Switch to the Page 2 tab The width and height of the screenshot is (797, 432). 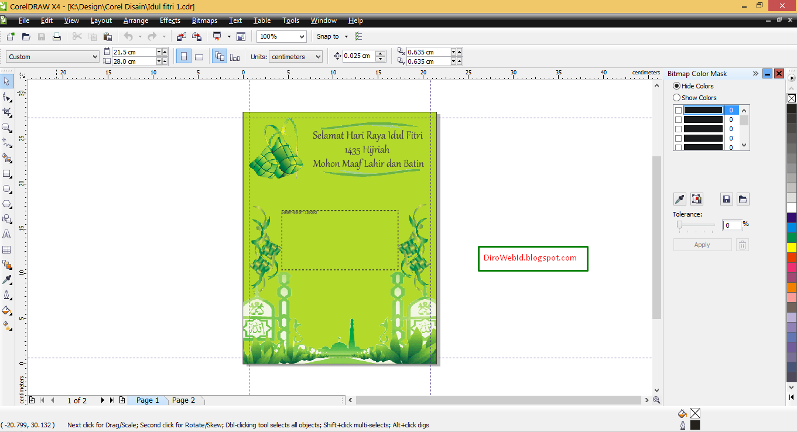point(185,400)
